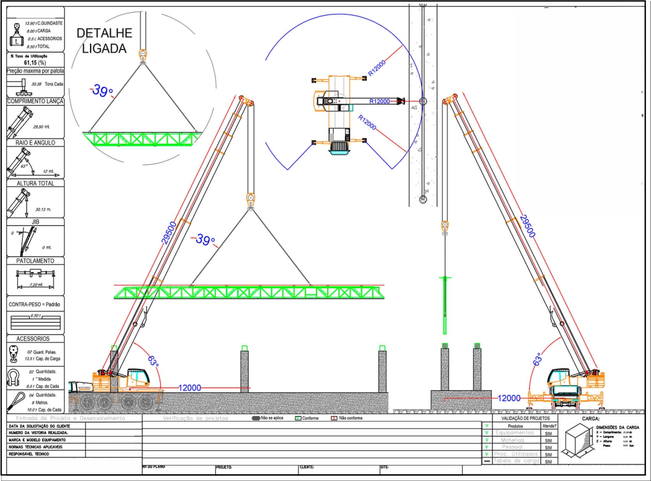Click the Patolamento outrigger span icon

click(x=35, y=277)
